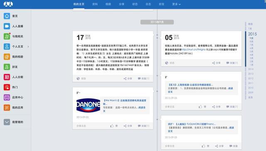
Task: Click share icon on the 05 post
Action: pyautogui.click(x=213, y=63)
